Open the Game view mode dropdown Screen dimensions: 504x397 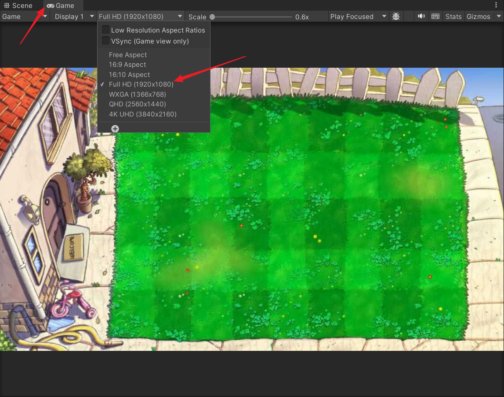[x=25, y=16]
